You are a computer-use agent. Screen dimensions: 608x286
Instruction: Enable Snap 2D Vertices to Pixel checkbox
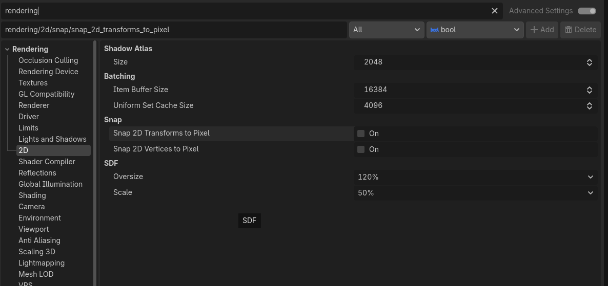click(x=361, y=149)
